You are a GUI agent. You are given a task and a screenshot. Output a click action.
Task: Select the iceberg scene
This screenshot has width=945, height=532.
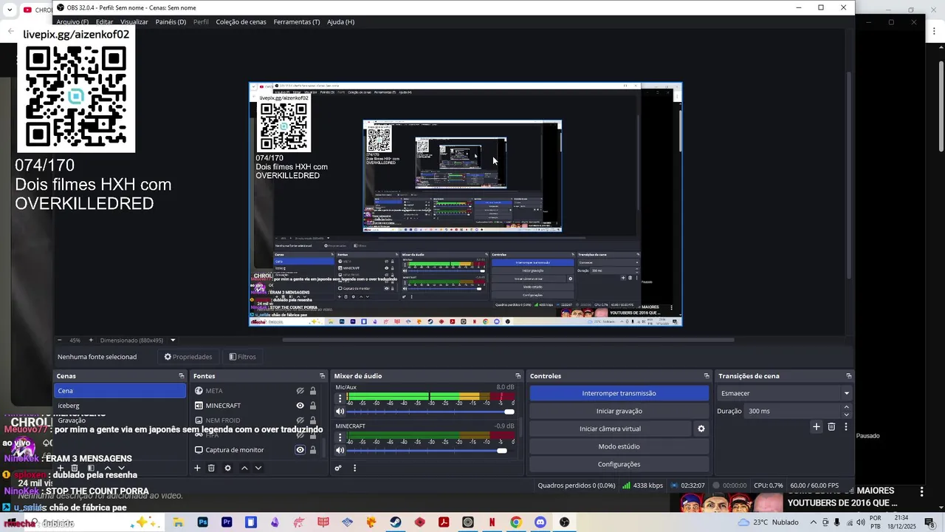[120, 406]
